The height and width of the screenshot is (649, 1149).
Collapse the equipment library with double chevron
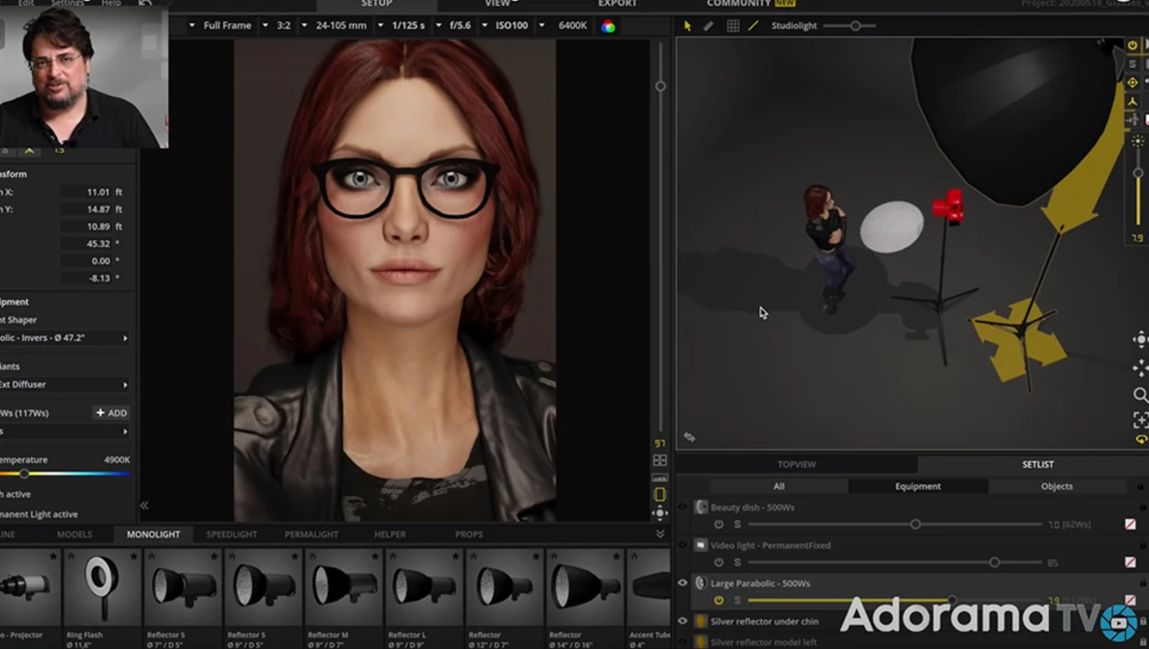(x=660, y=534)
